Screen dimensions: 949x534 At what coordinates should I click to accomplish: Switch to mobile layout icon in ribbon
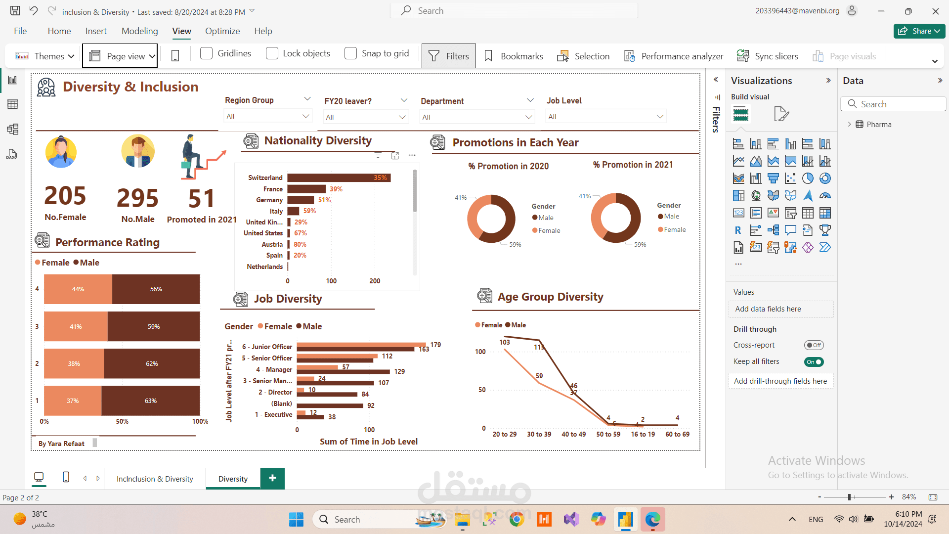click(175, 56)
